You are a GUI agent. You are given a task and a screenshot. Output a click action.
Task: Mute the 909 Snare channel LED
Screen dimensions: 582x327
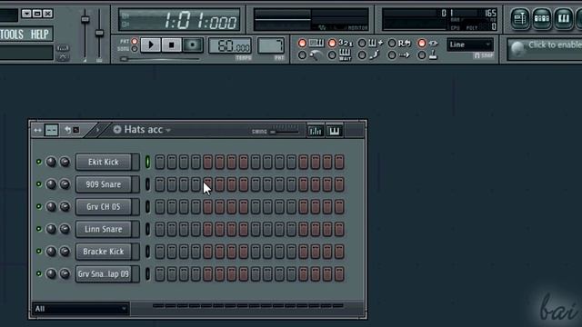click(x=38, y=184)
